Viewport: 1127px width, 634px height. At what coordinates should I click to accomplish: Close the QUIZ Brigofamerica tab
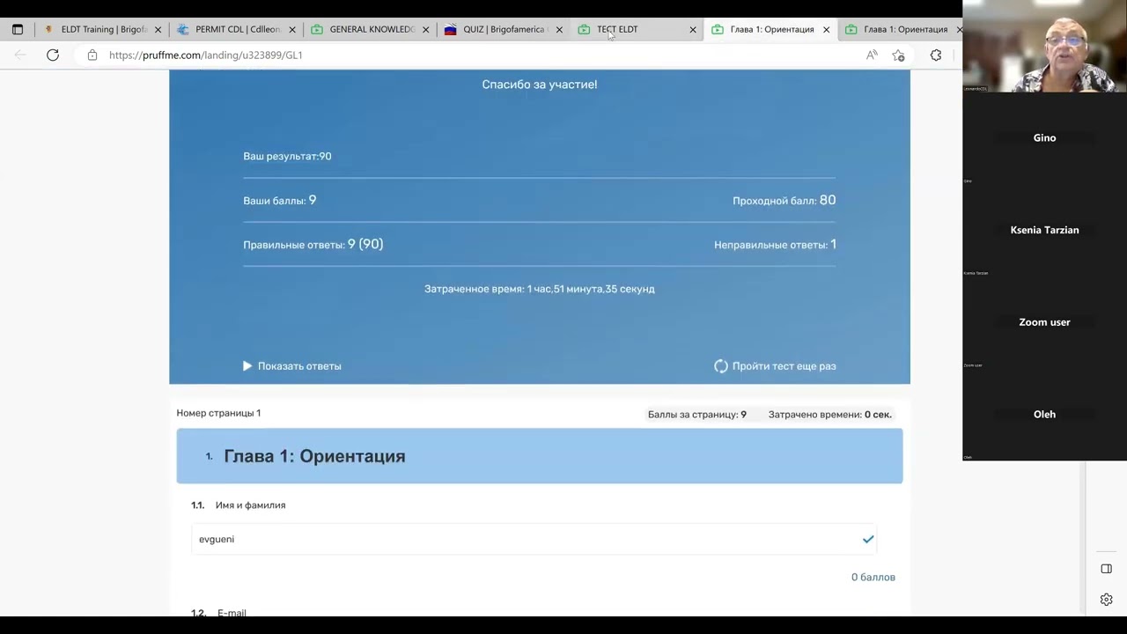coord(559,29)
